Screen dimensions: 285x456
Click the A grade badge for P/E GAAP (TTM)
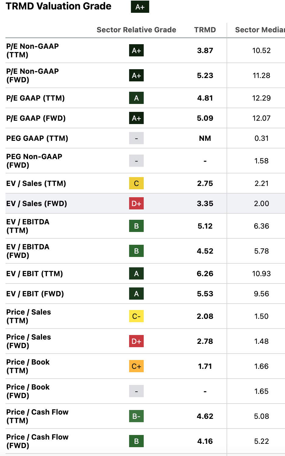click(x=136, y=98)
